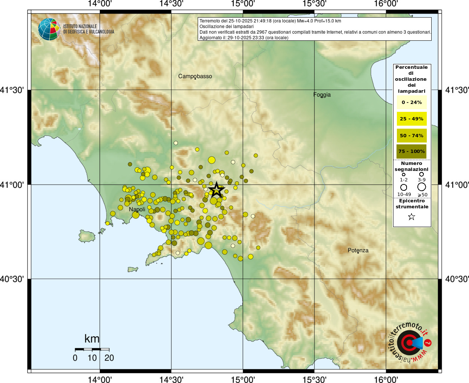Click the left 41°30' latitude label
Viewport: 469px width, 383px height.
[12, 90]
